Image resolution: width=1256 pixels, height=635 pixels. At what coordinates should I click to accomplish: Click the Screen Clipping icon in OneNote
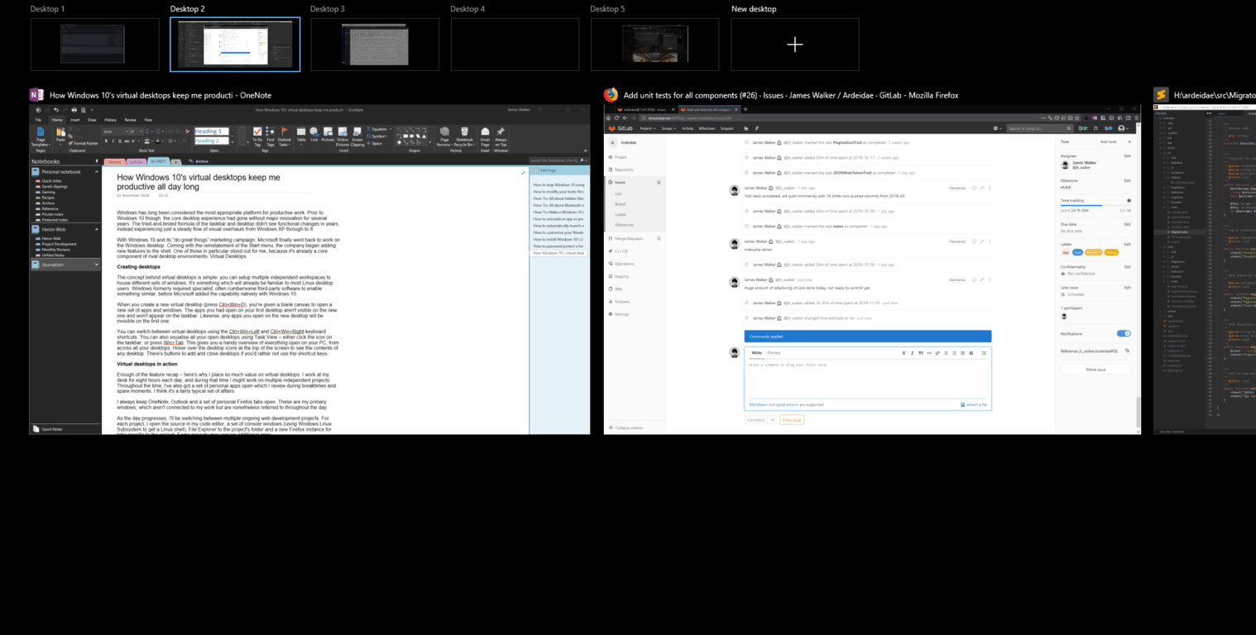point(357,136)
